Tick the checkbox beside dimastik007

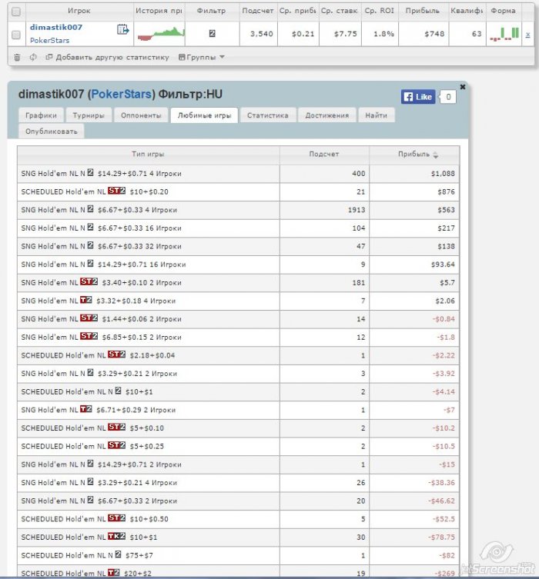click(x=16, y=35)
